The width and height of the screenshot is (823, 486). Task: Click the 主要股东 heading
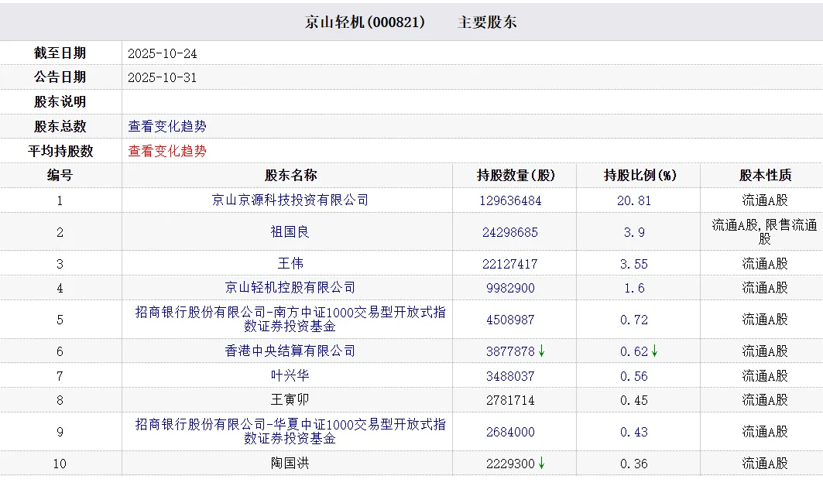pyautogui.click(x=487, y=22)
